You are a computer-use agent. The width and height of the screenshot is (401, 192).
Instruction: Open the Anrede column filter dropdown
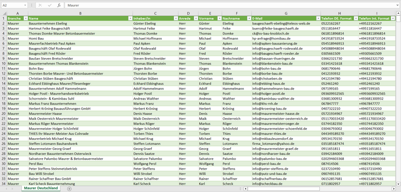pos(196,18)
